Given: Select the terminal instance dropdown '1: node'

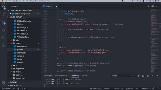Looking at the screenshot, I should 123,76.
